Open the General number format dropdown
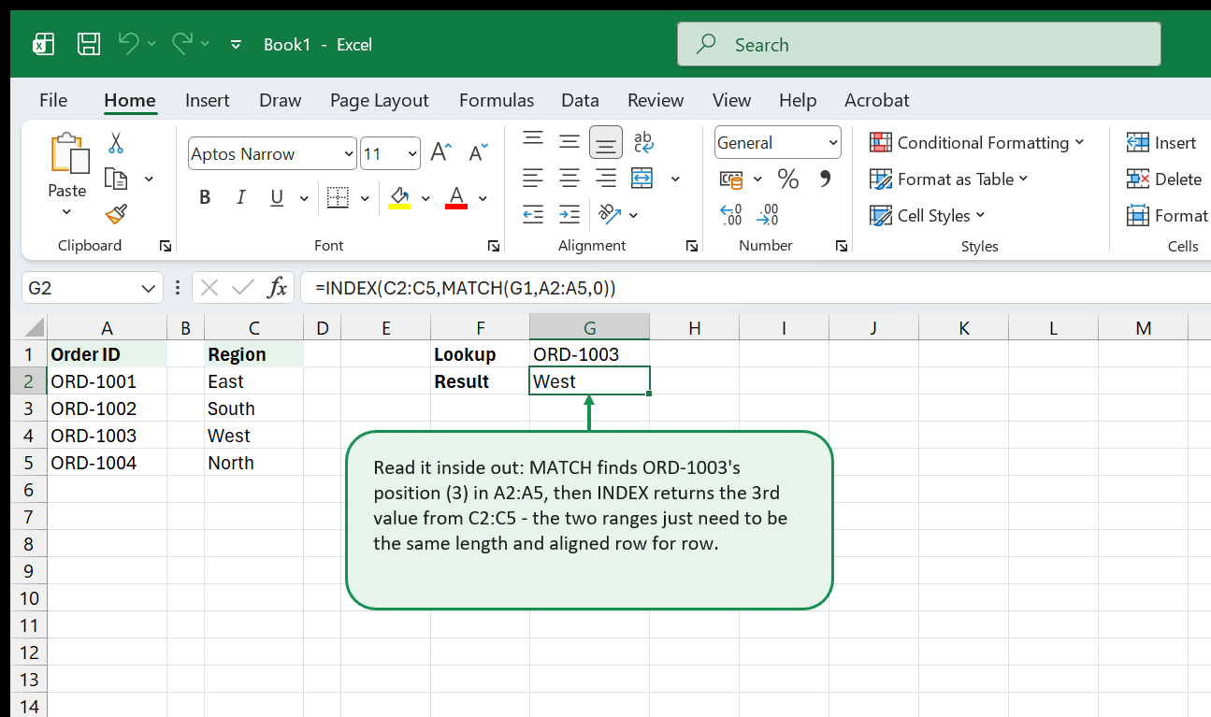This screenshot has width=1211, height=717. tap(833, 143)
